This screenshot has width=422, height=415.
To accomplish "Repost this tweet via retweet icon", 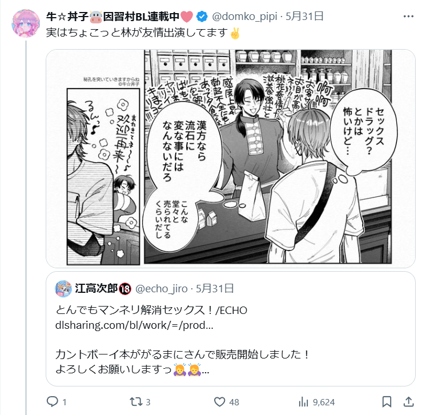I will 136,402.
